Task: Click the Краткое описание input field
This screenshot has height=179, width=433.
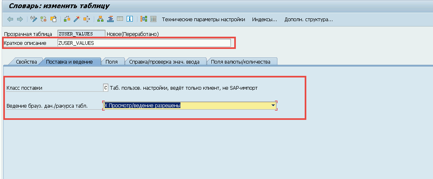Action: tap(144, 43)
